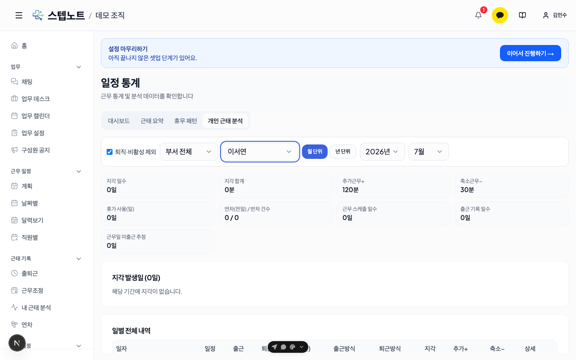This screenshot has height=360, width=576.
Task: Click the round N badge at bottom left
Action: tap(17, 343)
